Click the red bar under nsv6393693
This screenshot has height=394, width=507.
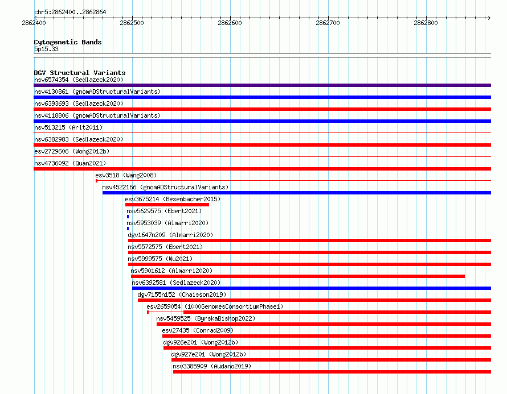(x=262, y=109)
